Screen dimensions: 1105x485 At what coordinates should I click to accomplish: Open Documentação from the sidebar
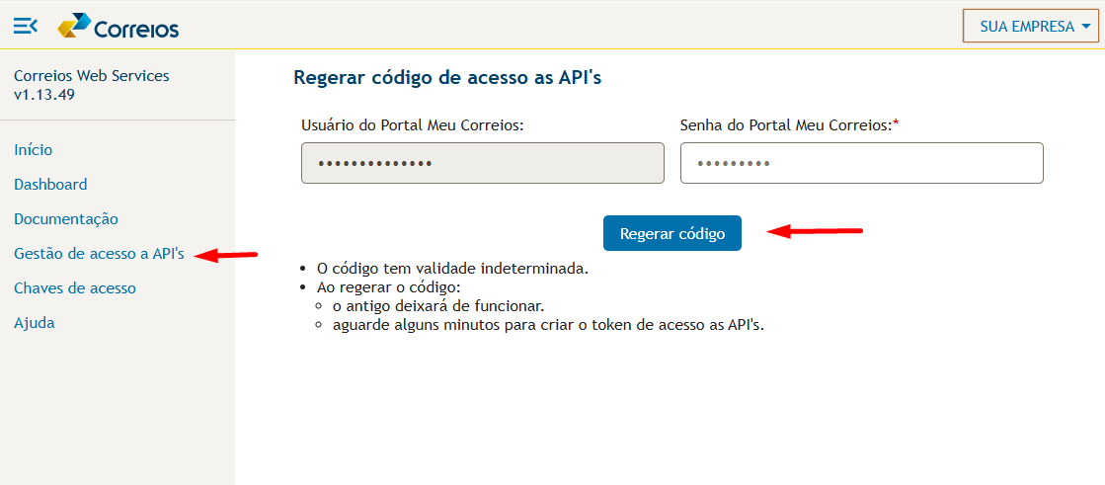click(x=66, y=219)
